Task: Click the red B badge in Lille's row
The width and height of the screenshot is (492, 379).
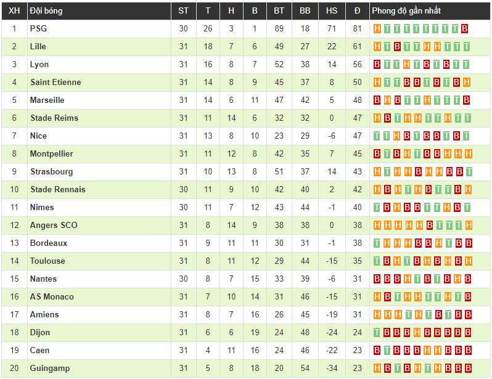Action: point(397,46)
